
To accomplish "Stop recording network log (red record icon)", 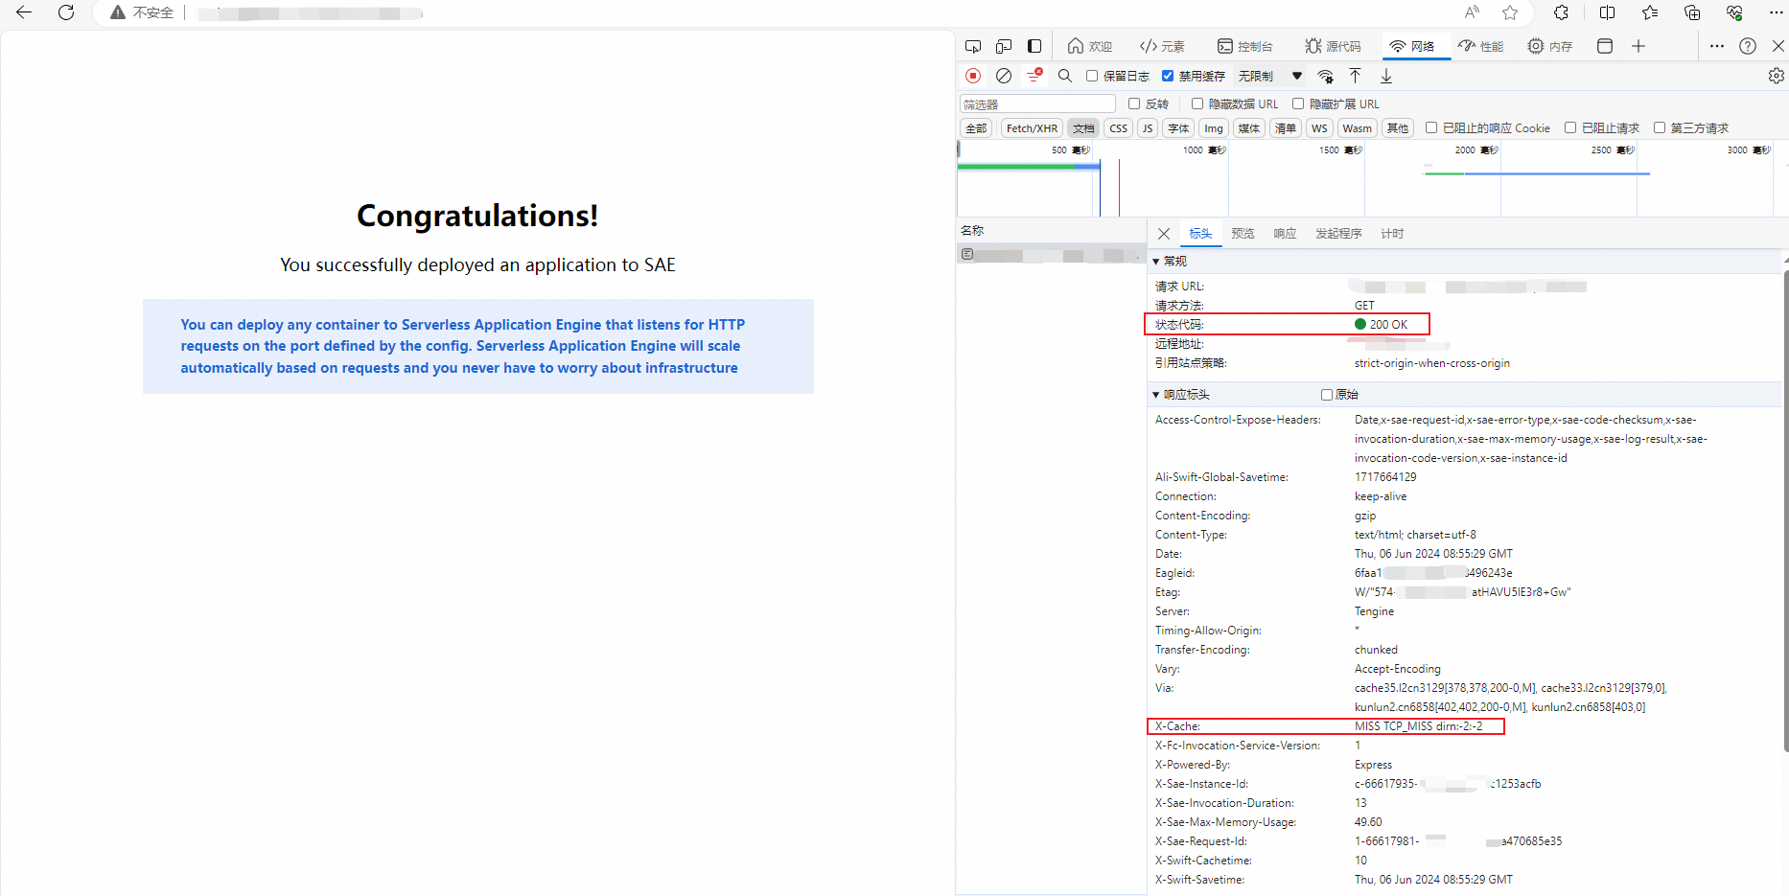I will 973,76.
